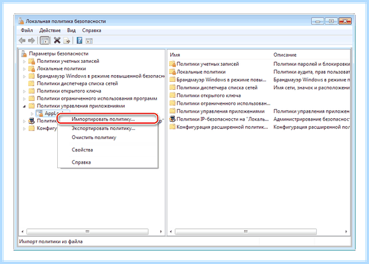The width and height of the screenshot is (369, 264).
Task: Expand Политики ограниченного использования программ node
Action: click(x=24, y=98)
